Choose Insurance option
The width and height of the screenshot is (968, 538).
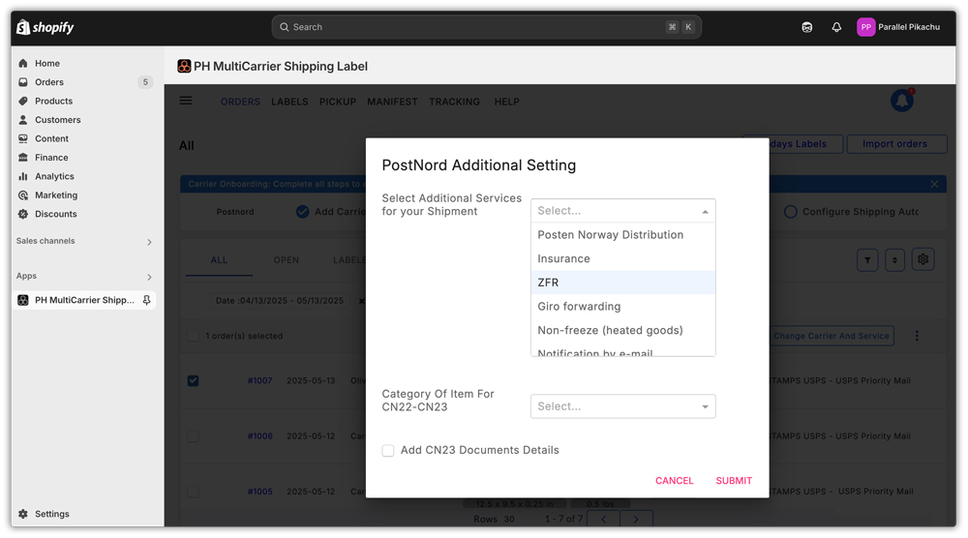[x=622, y=258]
